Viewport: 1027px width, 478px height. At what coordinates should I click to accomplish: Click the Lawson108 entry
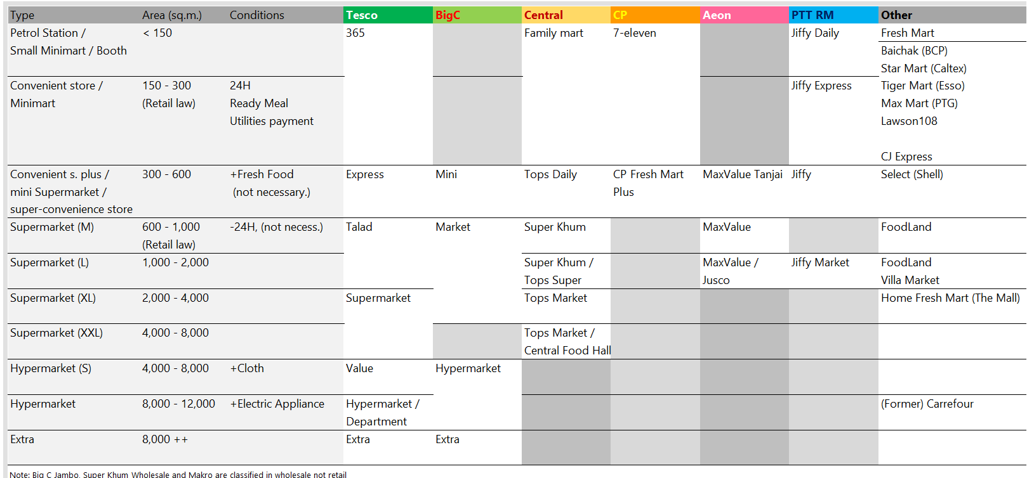(909, 121)
